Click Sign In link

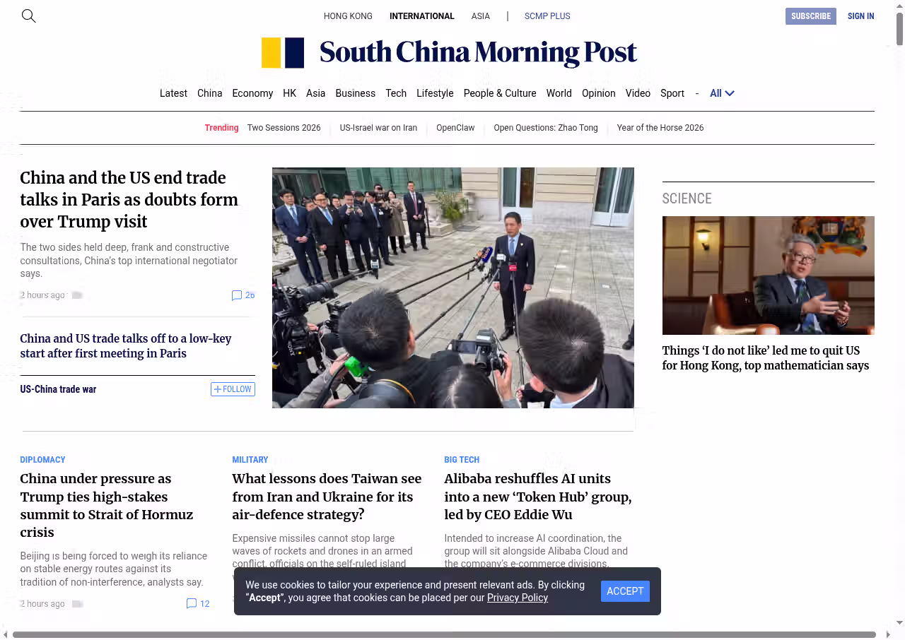(x=860, y=16)
